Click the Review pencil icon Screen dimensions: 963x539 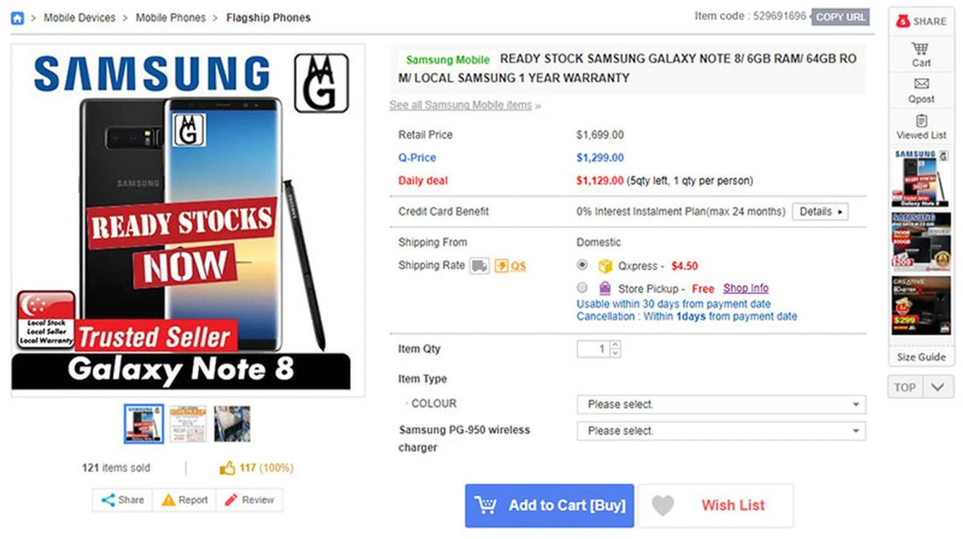coord(231,500)
